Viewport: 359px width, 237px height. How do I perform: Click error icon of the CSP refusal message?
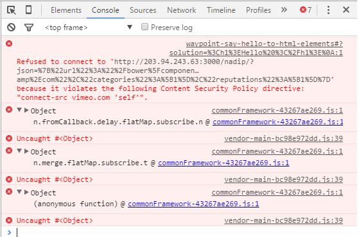coord(9,44)
